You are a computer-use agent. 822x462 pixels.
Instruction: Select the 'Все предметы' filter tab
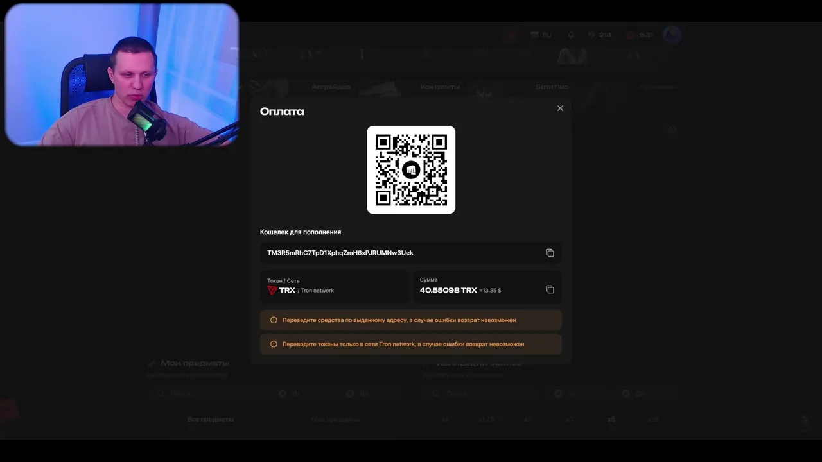[x=211, y=420]
